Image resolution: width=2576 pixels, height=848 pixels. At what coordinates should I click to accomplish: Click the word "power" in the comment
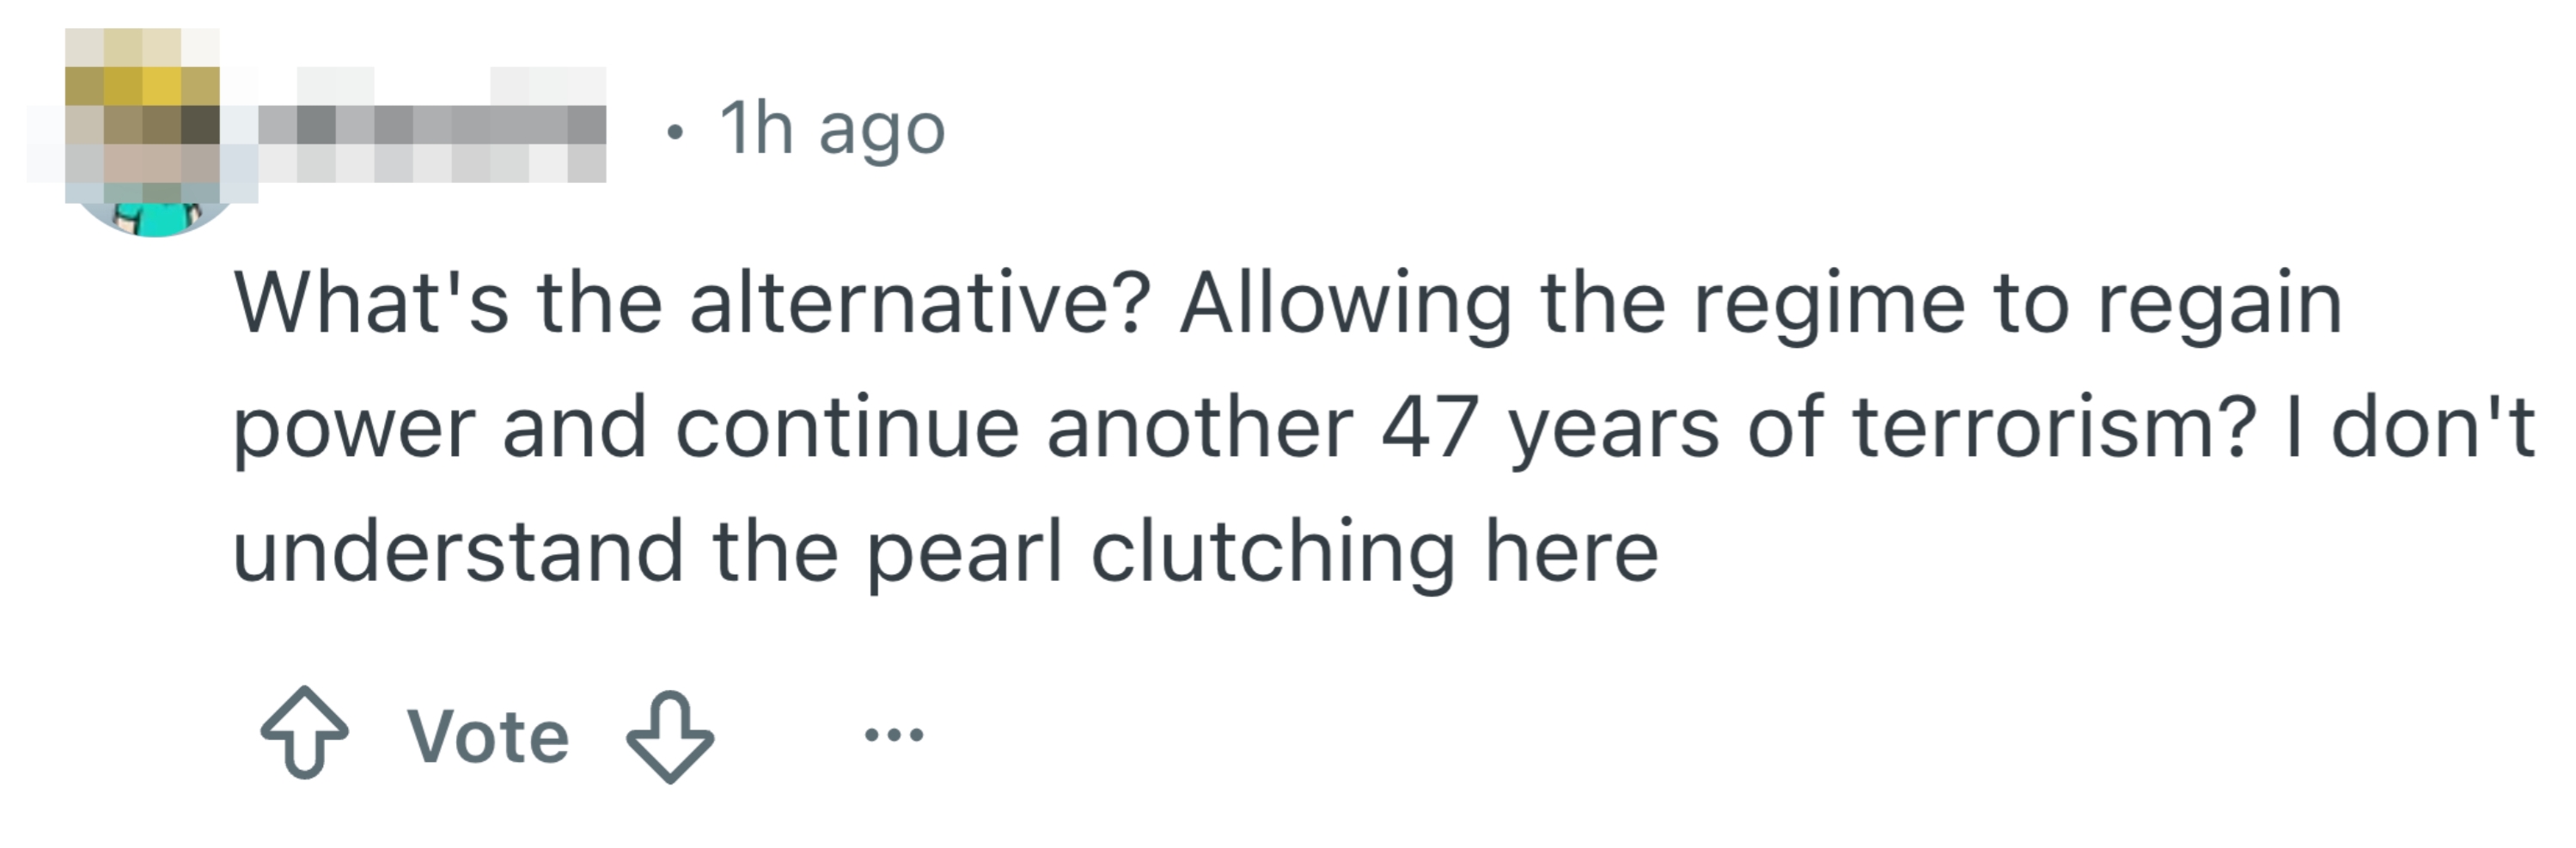353,428
